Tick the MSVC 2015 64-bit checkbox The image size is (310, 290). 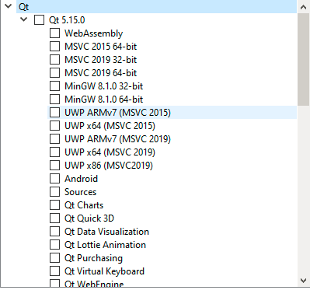[x=54, y=47]
